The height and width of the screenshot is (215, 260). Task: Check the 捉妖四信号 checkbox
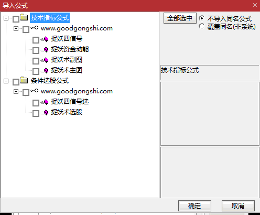click(x=36, y=40)
